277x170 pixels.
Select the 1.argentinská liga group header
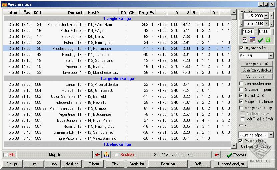coord(117,79)
